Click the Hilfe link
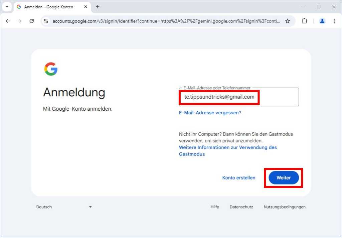 tap(215, 207)
